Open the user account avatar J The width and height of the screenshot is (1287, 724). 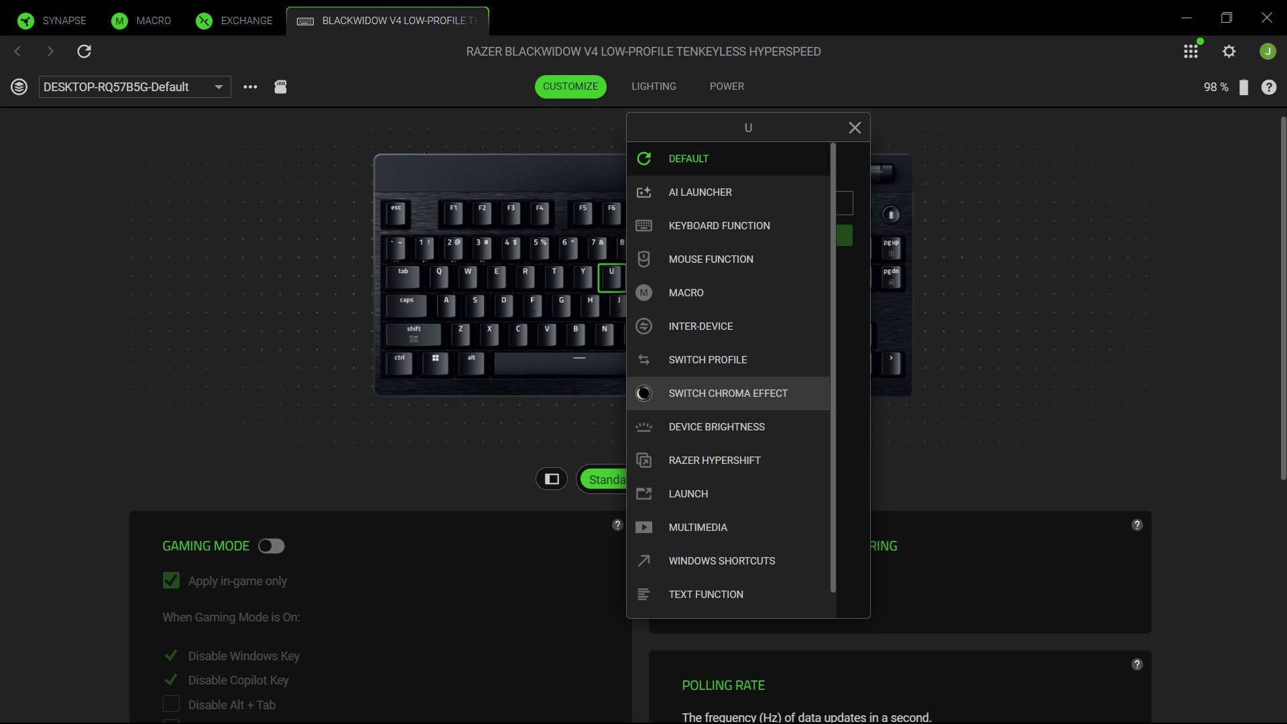[x=1268, y=52]
